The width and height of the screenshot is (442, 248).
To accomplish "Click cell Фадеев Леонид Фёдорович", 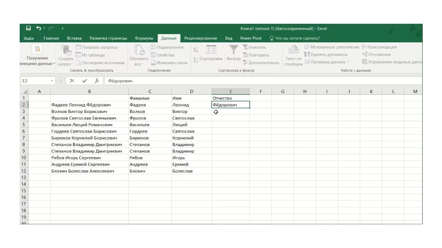I will tap(89, 105).
